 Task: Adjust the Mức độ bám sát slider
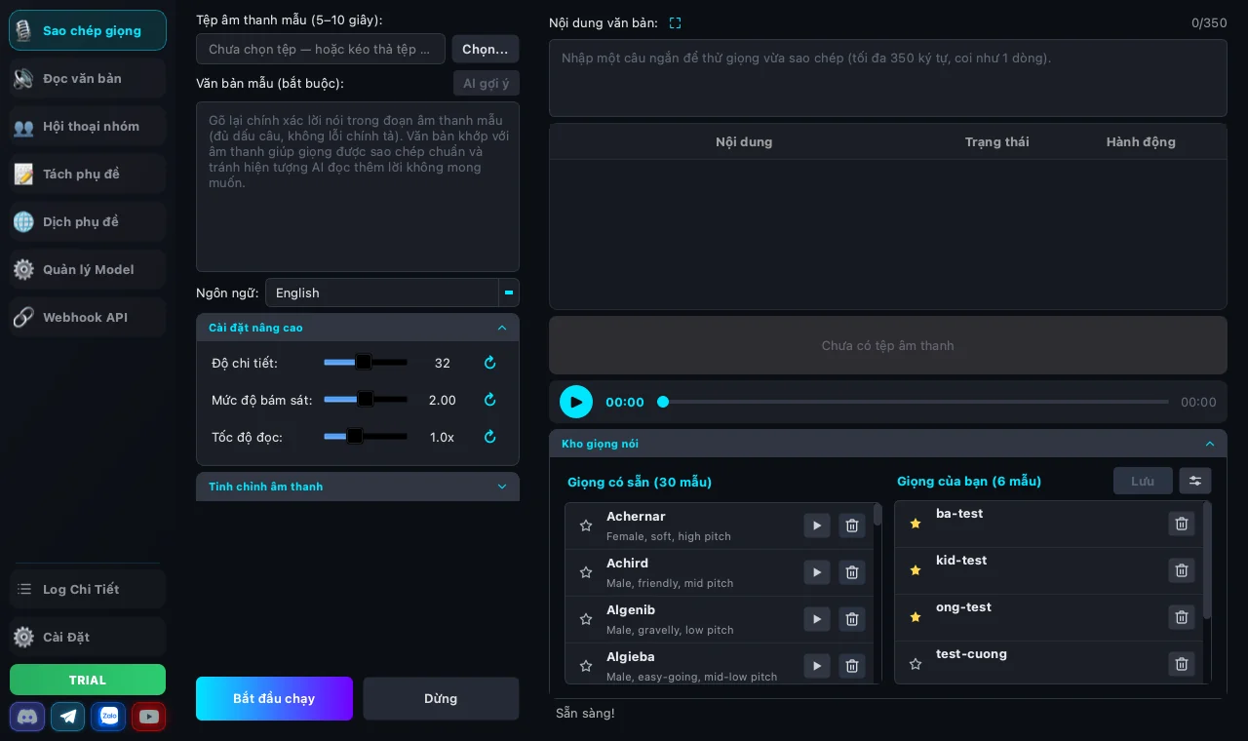pos(366,400)
